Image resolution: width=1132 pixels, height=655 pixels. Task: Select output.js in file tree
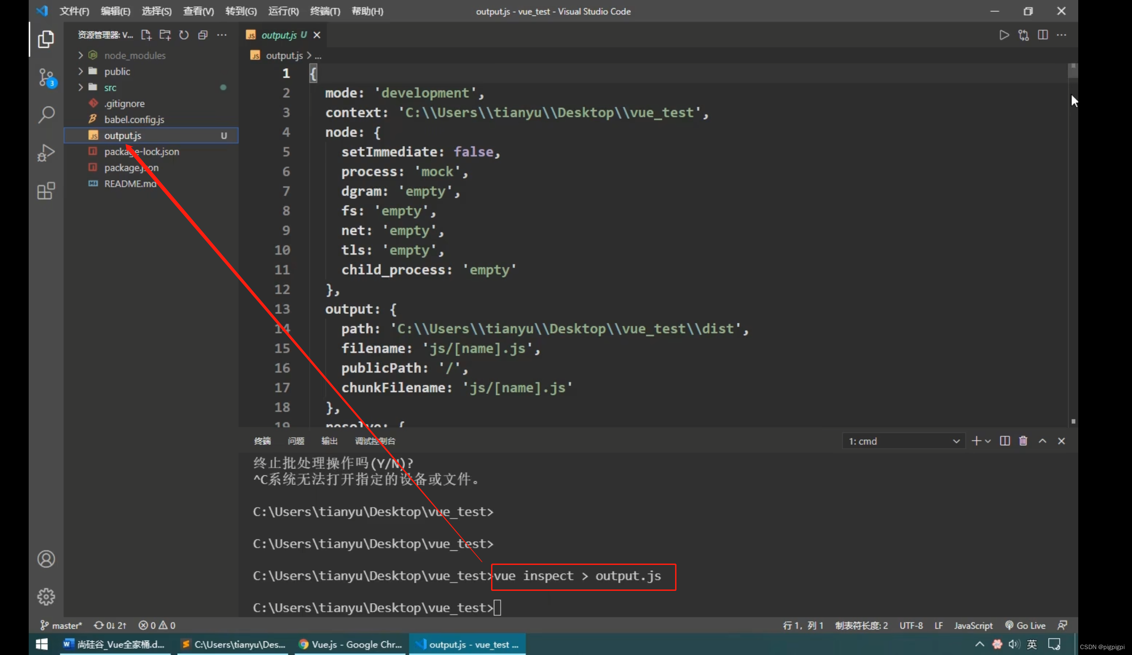click(151, 136)
